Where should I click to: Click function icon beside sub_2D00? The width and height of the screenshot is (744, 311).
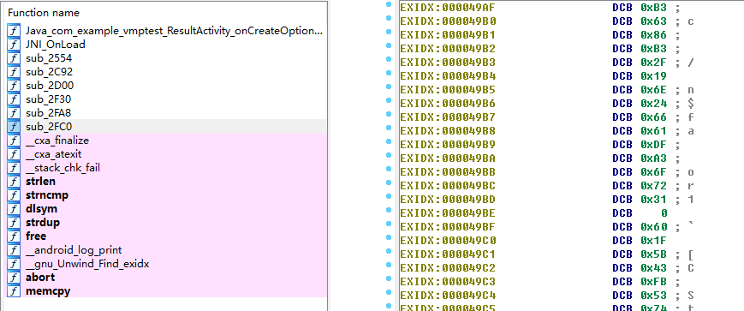point(15,86)
